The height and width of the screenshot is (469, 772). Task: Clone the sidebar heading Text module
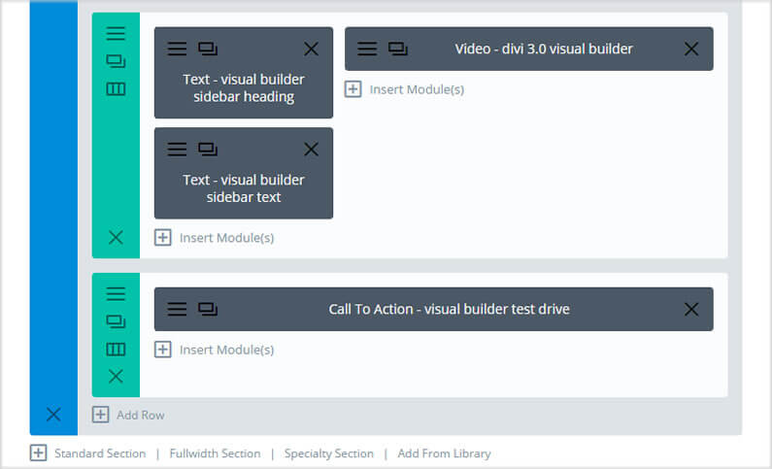pyautogui.click(x=208, y=49)
